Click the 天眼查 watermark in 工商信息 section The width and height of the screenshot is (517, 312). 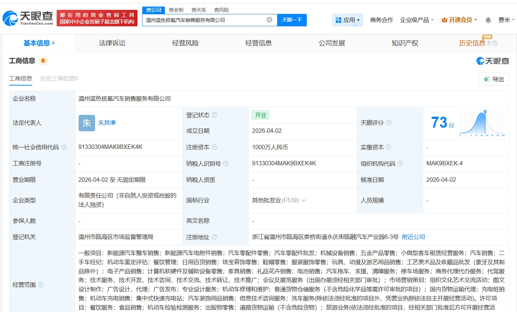(x=493, y=61)
